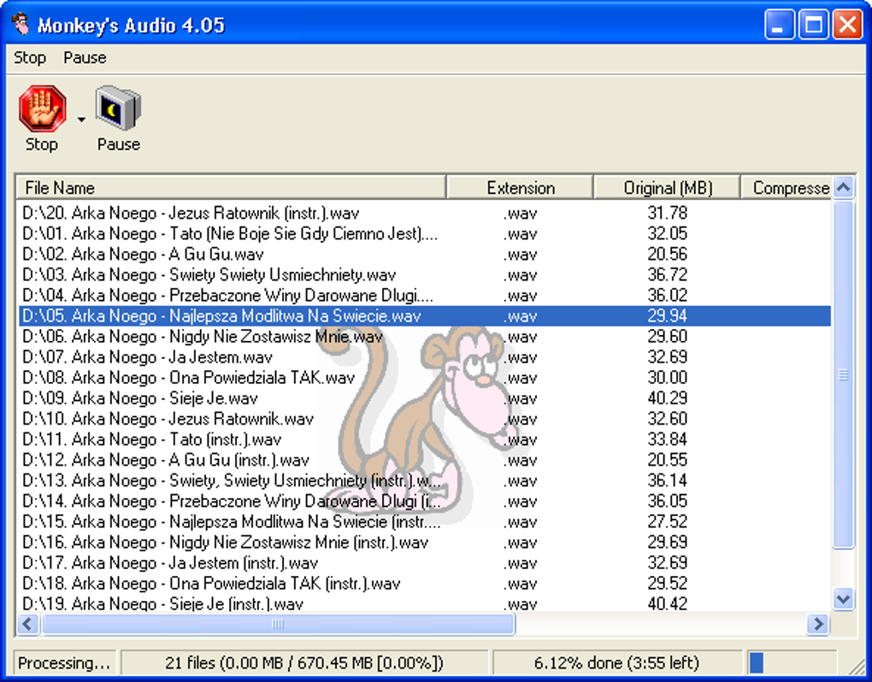Sort by File Name column header

[231, 188]
